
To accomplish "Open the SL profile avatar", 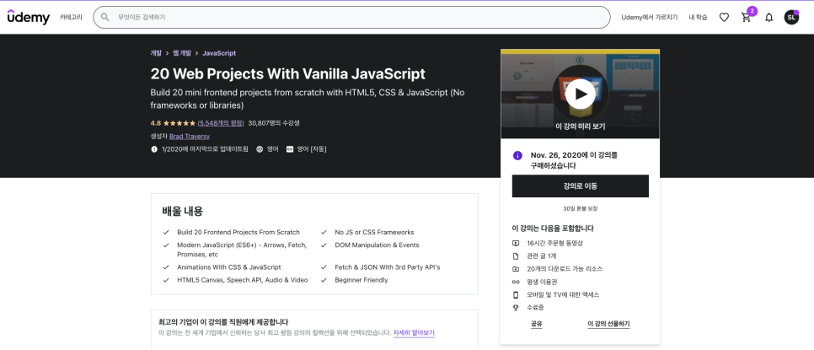I will coord(791,17).
